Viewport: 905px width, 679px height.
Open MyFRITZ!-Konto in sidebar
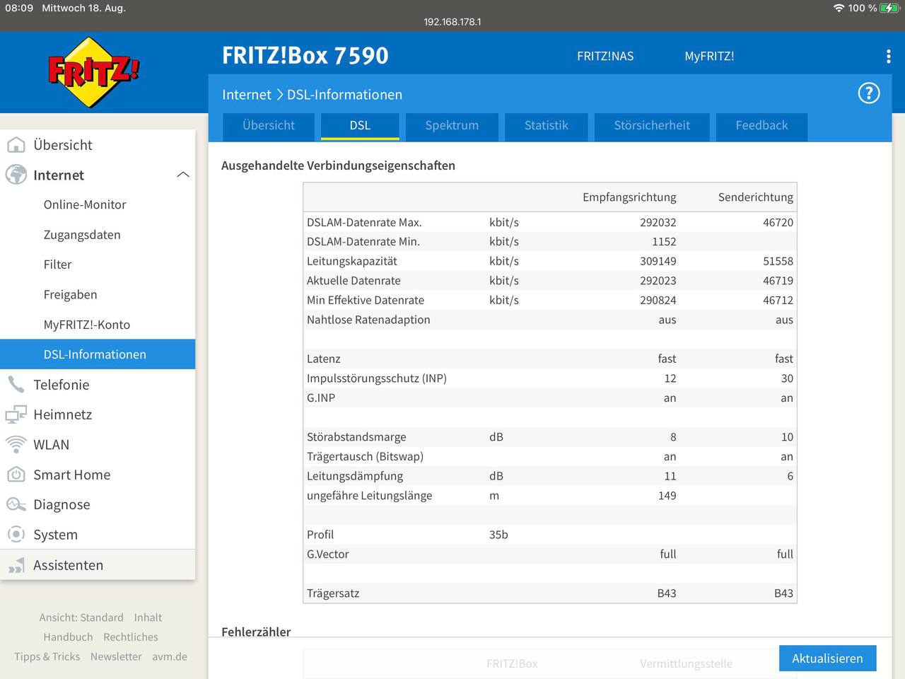coord(87,325)
